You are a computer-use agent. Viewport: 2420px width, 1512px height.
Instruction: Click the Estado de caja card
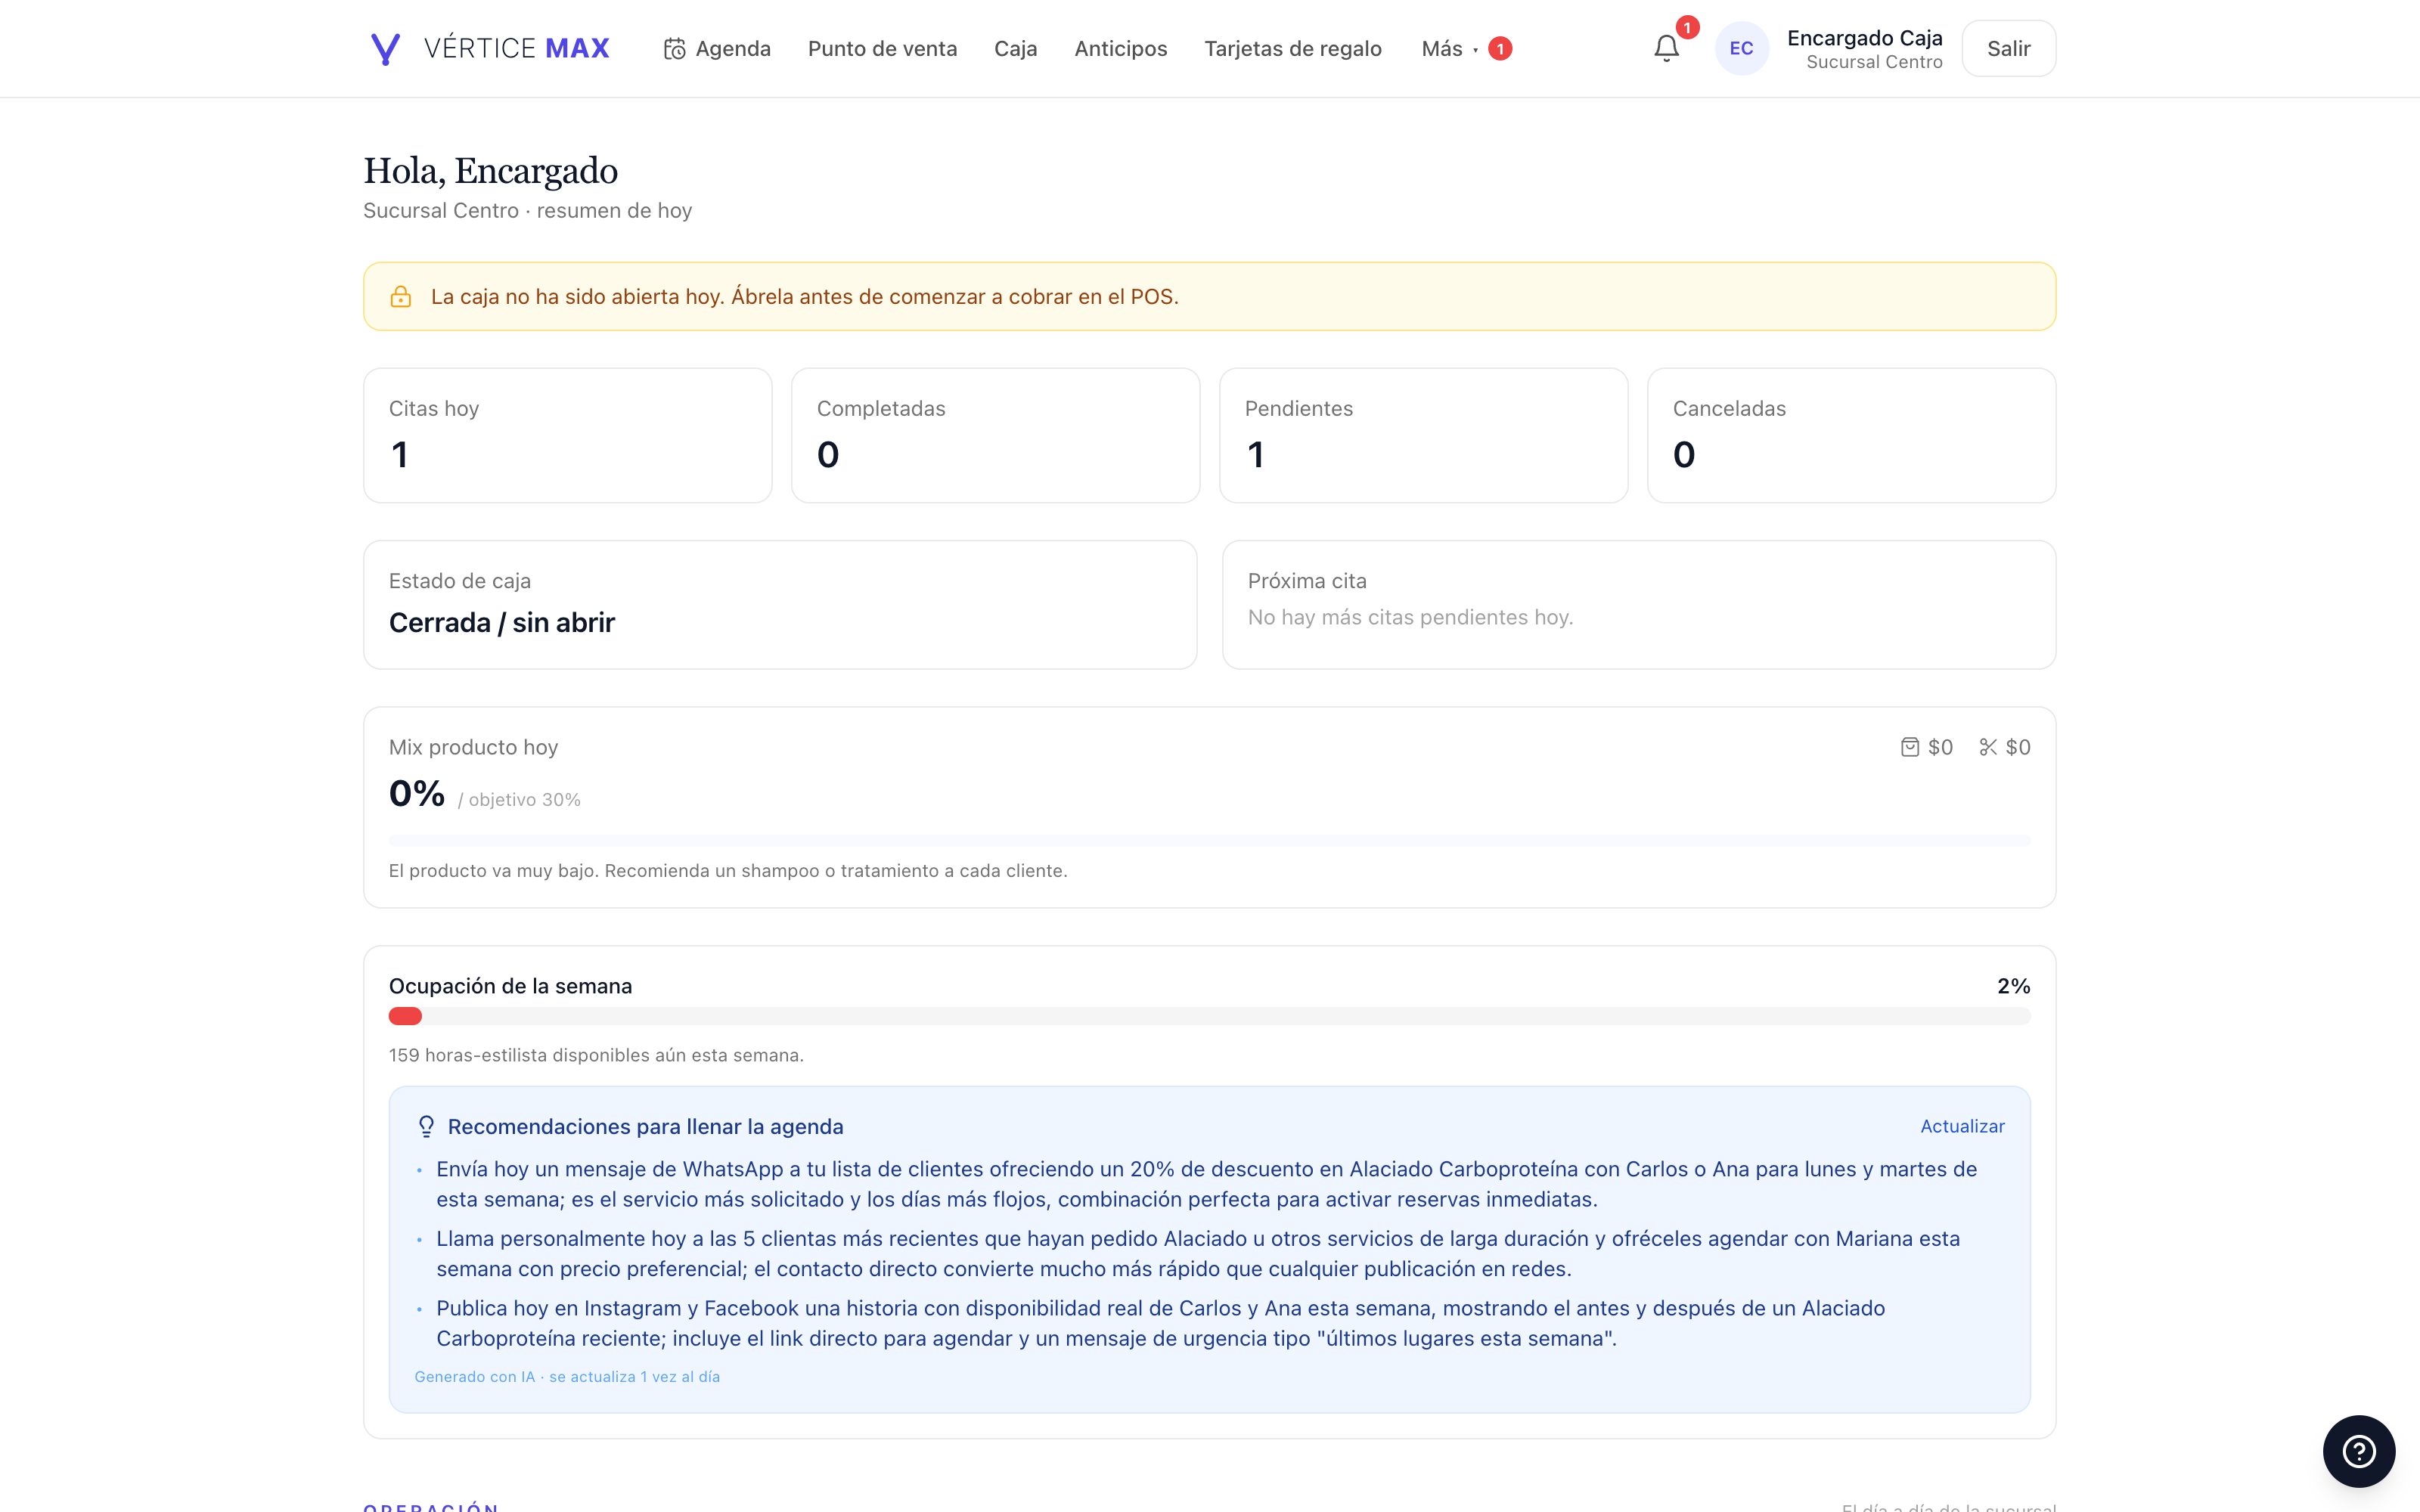pos(780,605)
